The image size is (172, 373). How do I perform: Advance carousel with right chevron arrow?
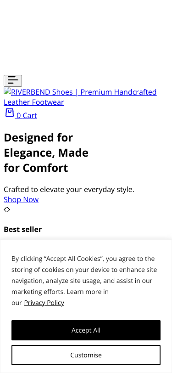tap(9, 209)
